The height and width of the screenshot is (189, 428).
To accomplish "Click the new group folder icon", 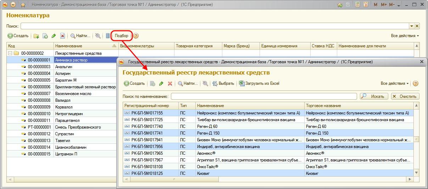I will [36, 36].
